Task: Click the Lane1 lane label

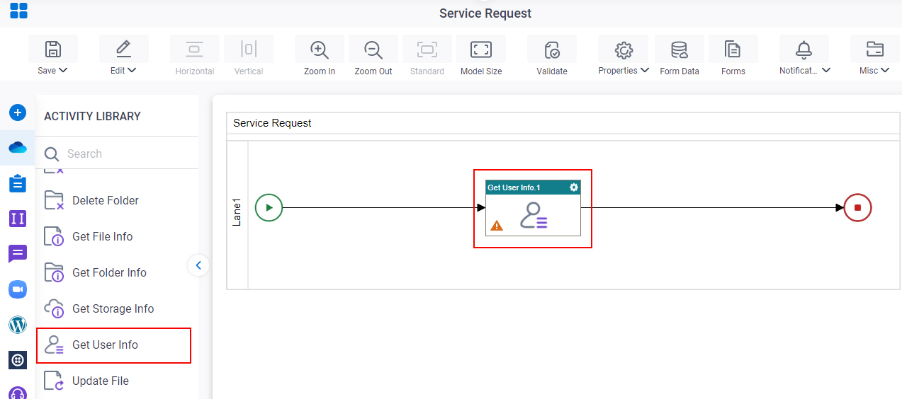Action: [x=237, y=212]
